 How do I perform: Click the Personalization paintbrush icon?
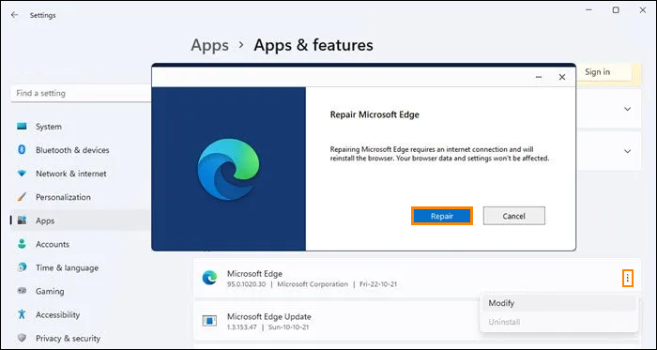22,197
